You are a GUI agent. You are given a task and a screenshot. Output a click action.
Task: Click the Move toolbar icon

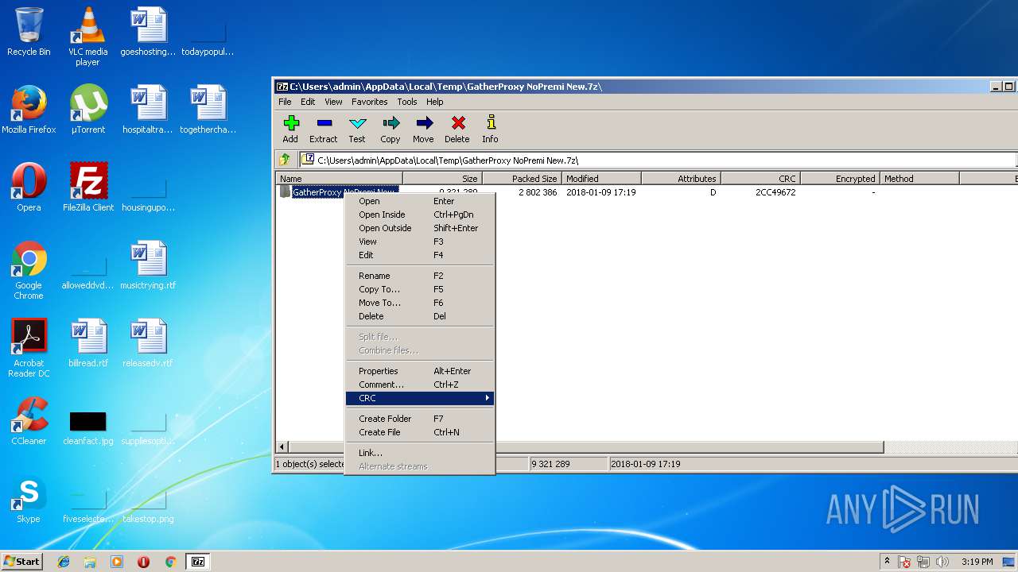[423, 129]
